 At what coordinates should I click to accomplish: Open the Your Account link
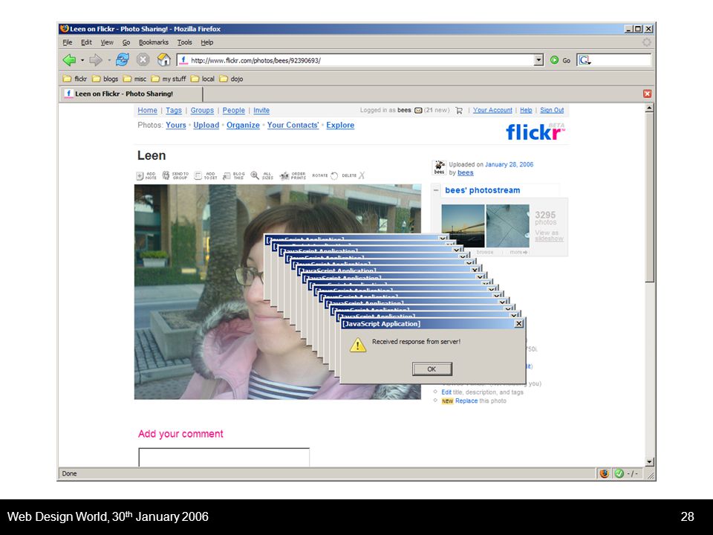(492, 110)
